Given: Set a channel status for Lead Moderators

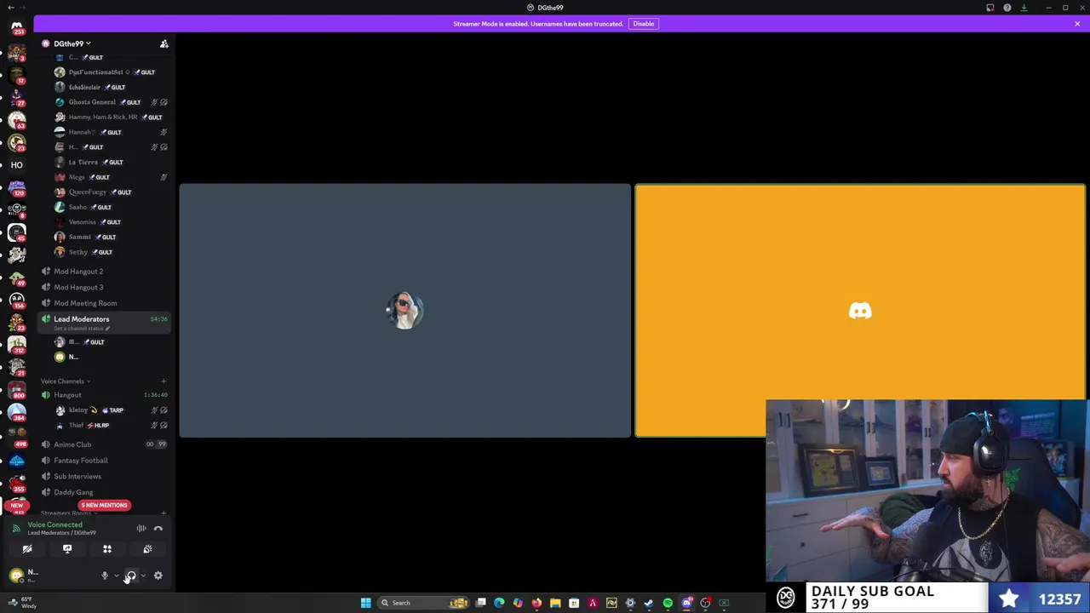Looking at the screenshot, I should [82, 329].
